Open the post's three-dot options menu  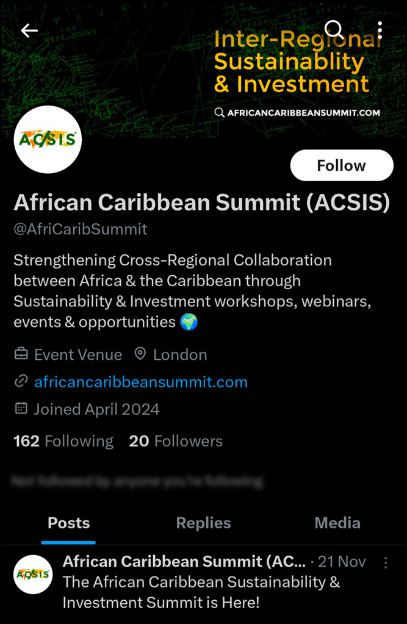point(386,562)
